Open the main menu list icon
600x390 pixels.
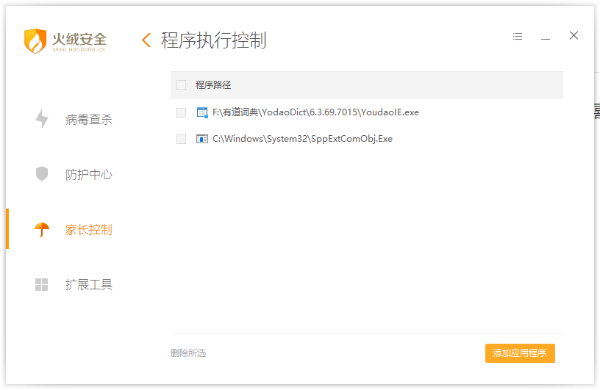[x=518, y=36]
